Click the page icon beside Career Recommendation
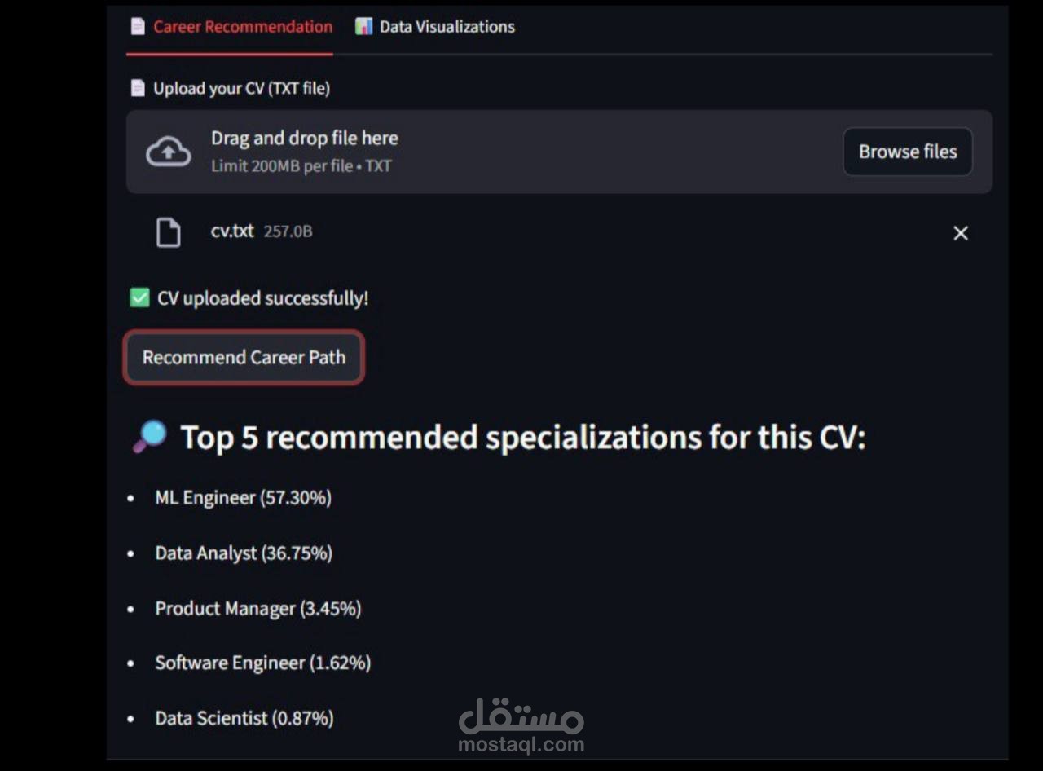Image resolution: width=1043 pixels, height=771 pixels. click(x=138, y=26)
